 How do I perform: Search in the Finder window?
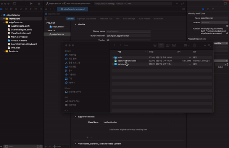[x=209, y=45]
